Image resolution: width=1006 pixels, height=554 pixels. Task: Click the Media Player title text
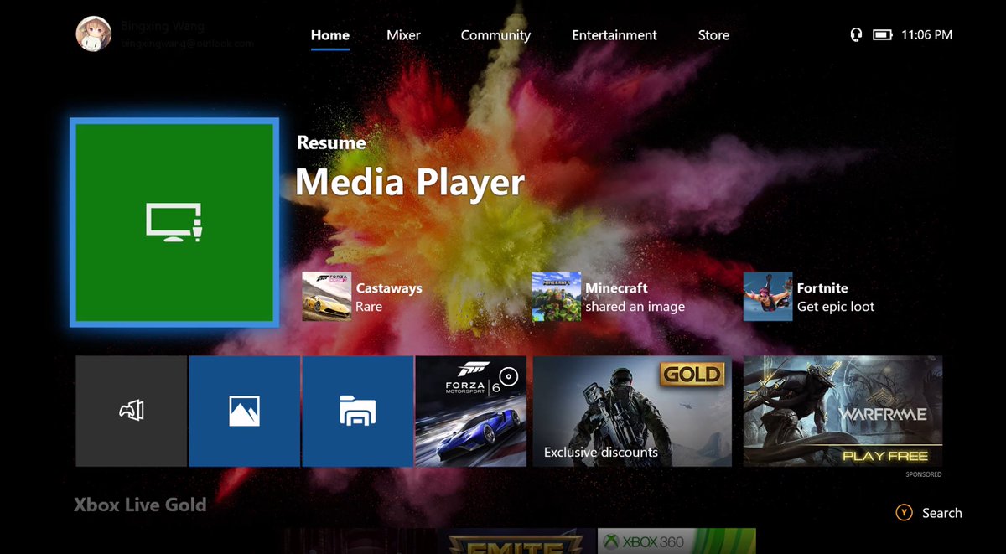[x=410, y=183]
